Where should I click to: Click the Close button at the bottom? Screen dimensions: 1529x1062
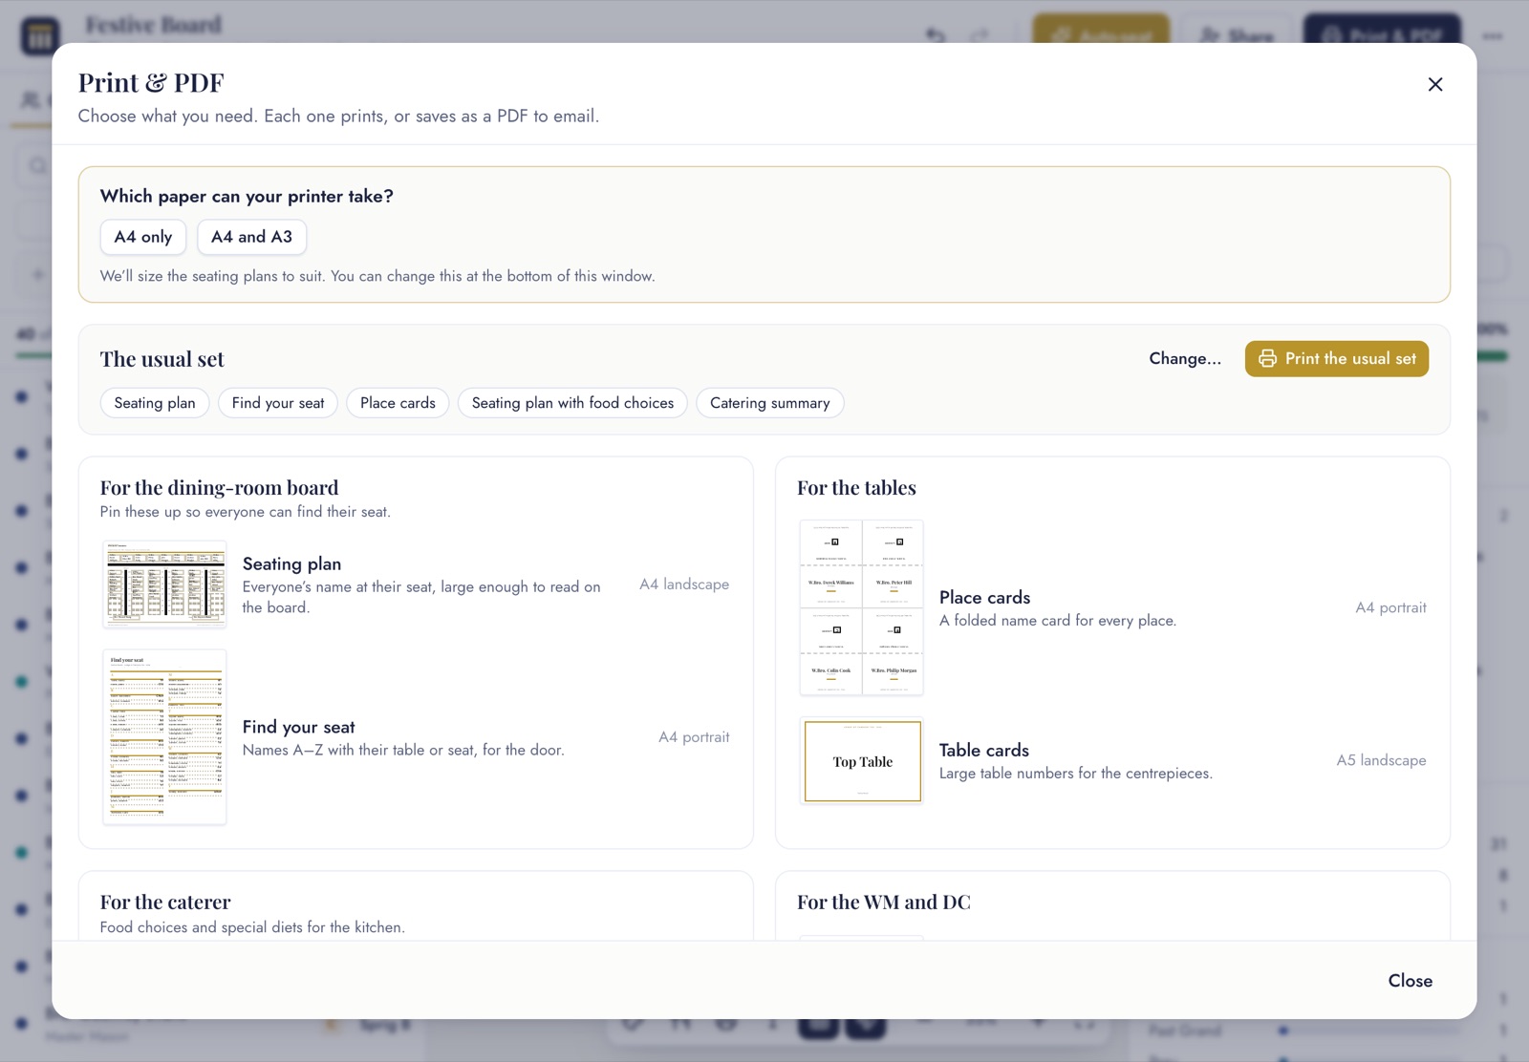pyautogui.click(x=1410, y=981)
